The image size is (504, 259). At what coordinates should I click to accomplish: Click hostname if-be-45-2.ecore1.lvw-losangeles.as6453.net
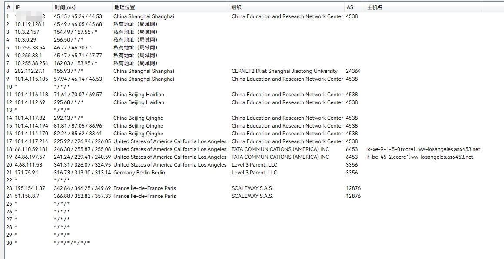(420, 157)
